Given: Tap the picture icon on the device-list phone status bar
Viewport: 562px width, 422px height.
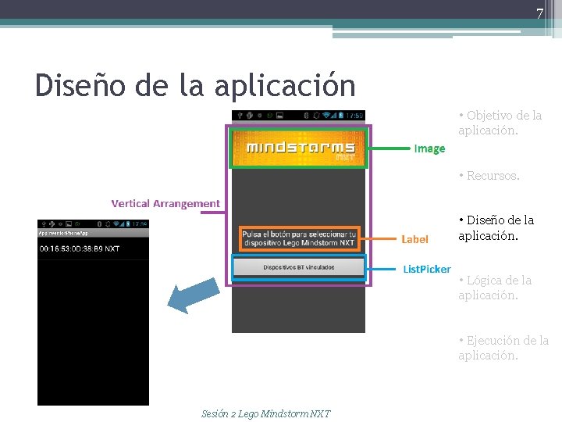Looking at the screenshot, I should [x=69, y=224].
